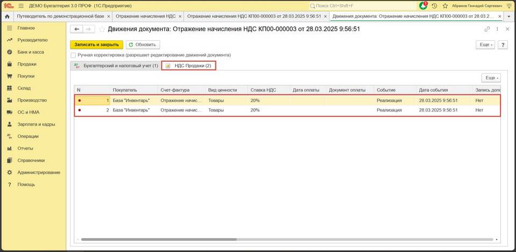
Task: Select row 1 База "Инвентарь" cell
Action: click(134, 100)
